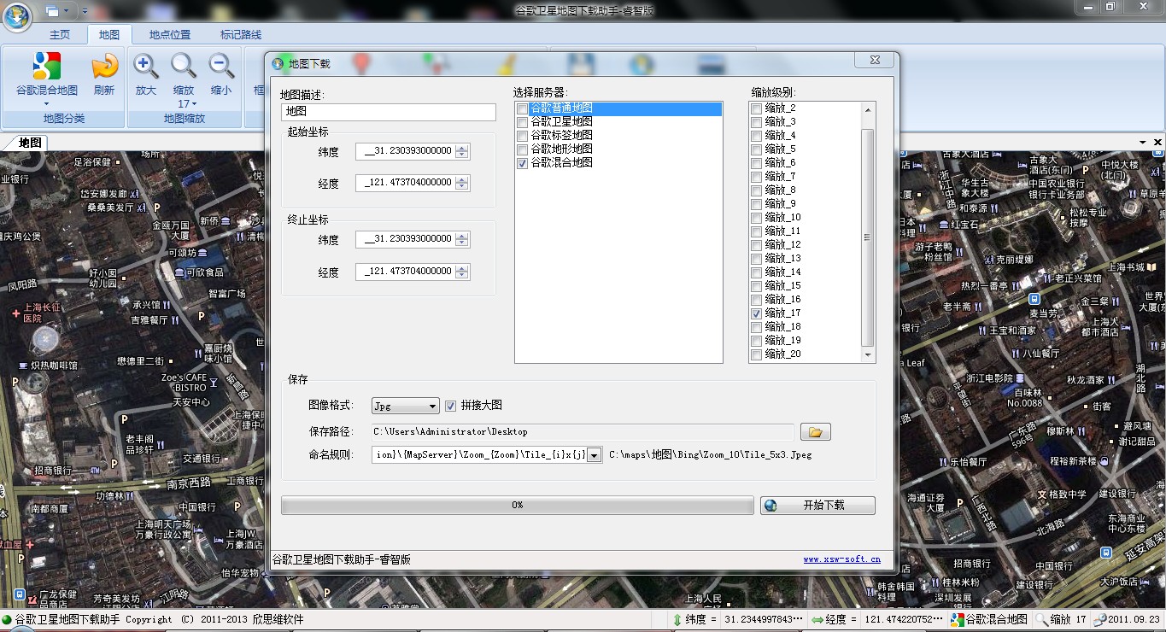
Task: Click the 缩放 magnifier icon in ribbon
Action: click(184, 66)
